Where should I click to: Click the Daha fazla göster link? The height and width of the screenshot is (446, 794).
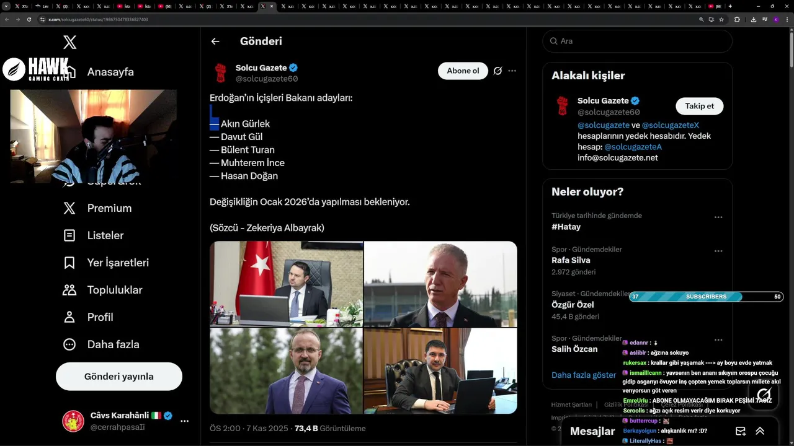click(584, 375)
